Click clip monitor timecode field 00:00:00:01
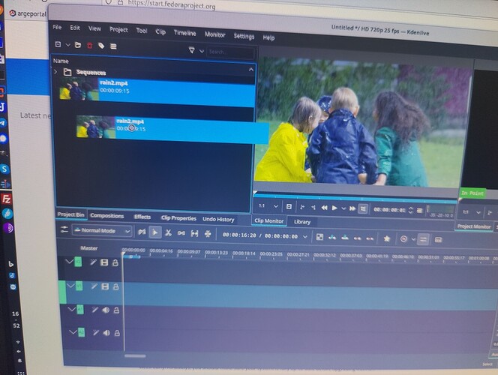The height and width of the screenshot is (375, 498). [389, 210]
